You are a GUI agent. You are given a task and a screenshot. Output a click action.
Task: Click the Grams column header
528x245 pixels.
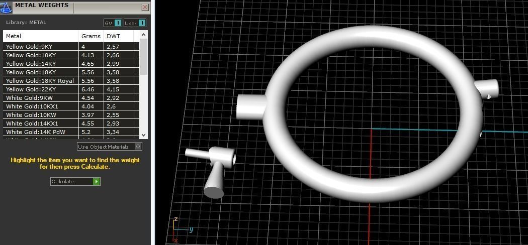click(91, 36)
